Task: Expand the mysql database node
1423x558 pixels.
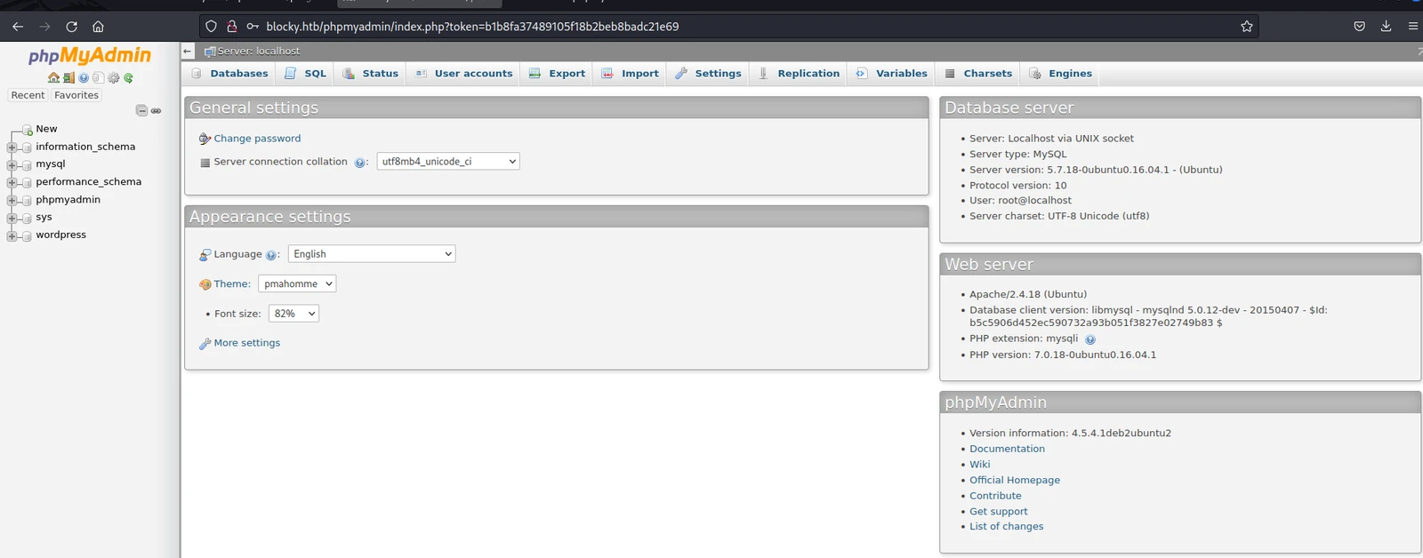Action: 12,165
